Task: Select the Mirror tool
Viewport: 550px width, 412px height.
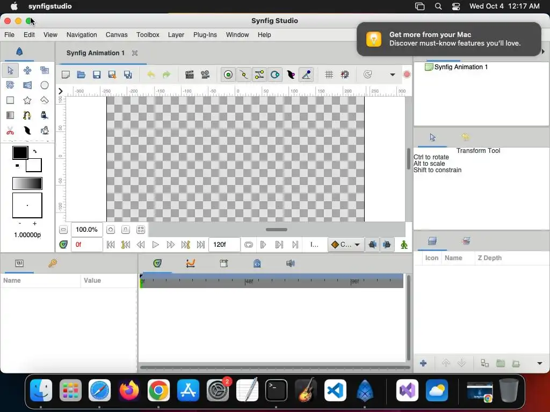Action: [27, 85]
